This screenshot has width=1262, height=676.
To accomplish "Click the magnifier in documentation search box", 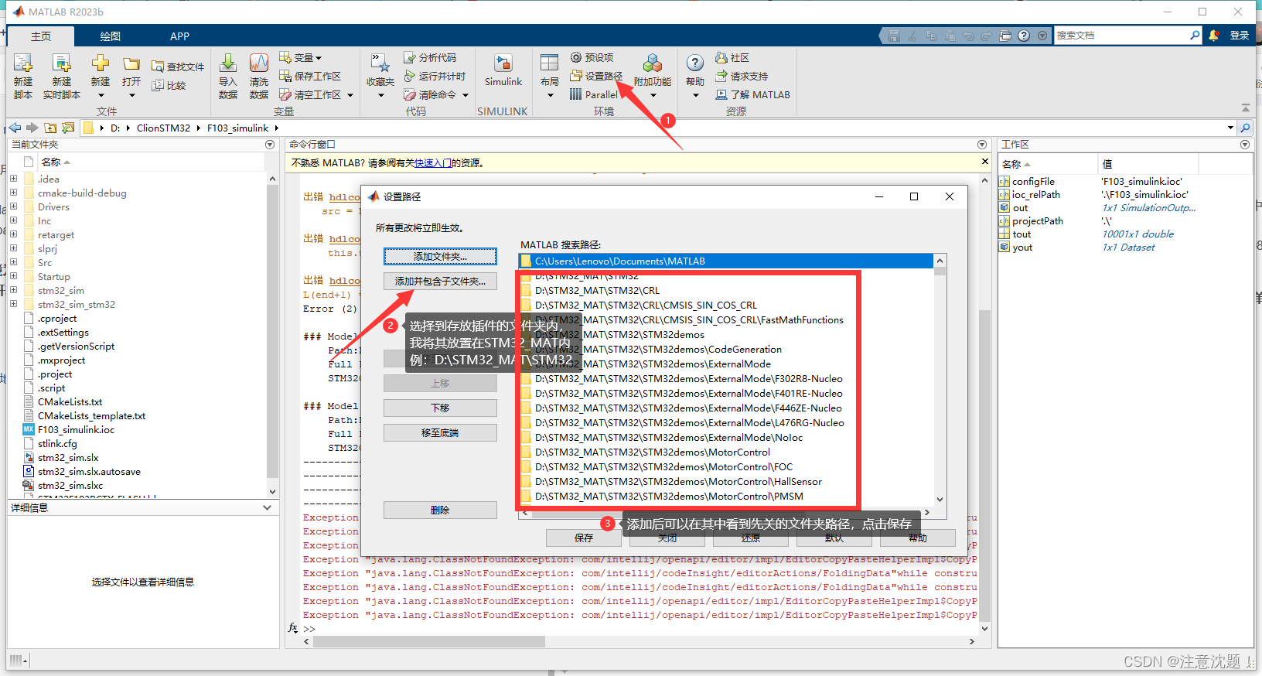I will [1195, 36].
